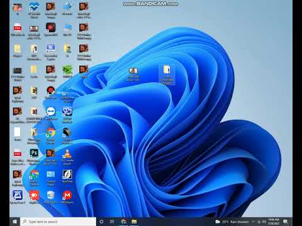
Task: Select the video thumbnail file in center
Action: [x=133, y=70]
